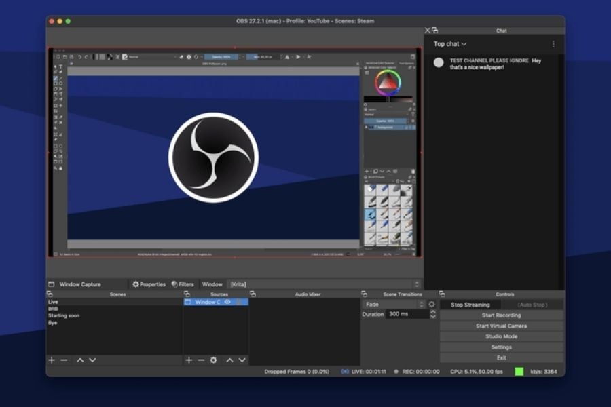611x407 pixels.
Task: Select the BRB scene in the list
Action: click(x=53, y=309)
